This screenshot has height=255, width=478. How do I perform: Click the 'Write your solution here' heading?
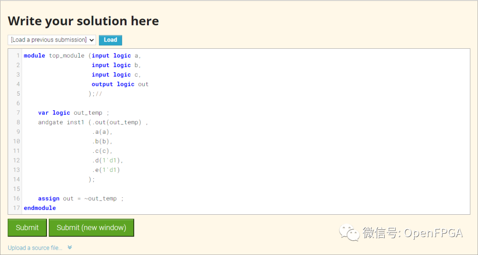(x=83, y=21)
